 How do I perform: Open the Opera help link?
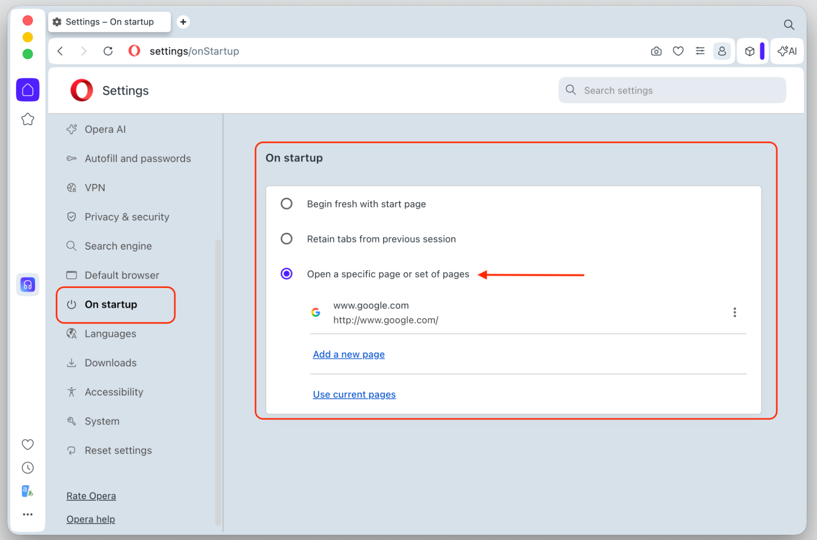click(91, 519)
